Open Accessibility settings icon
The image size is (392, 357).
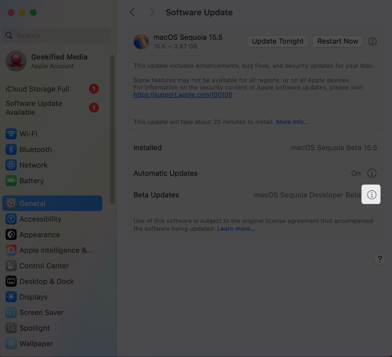[x=11, y=219]
